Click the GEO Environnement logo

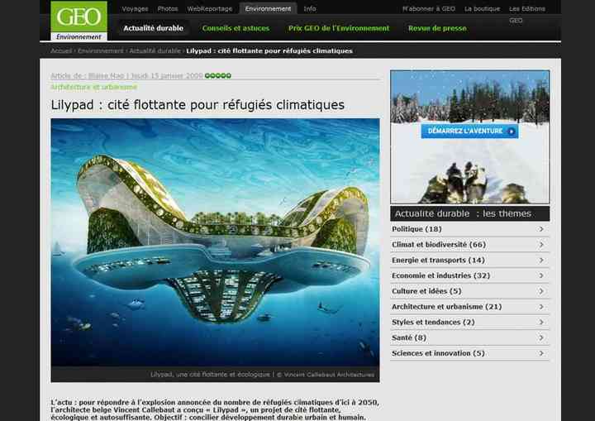pos(79,21)
